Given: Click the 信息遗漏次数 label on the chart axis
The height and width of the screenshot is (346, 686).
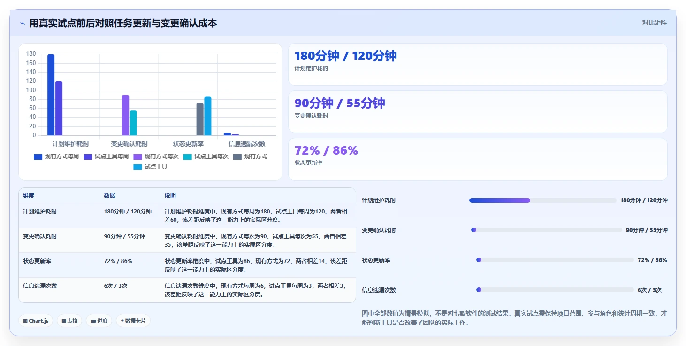Looking at the screenshot, I should click(x=247, y=144).
